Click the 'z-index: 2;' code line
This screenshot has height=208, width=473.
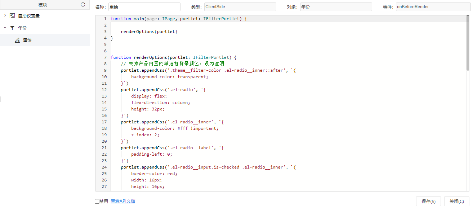145,135
